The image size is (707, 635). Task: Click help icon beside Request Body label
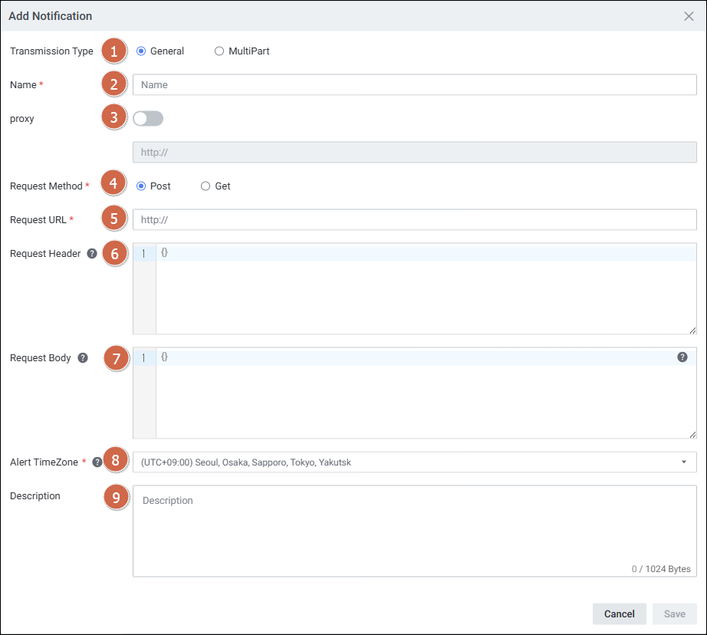pos(83,358)
